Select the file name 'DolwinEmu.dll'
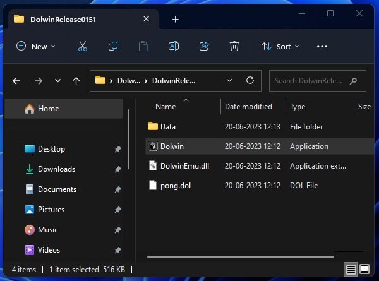Viewport: 379px width, 281px height. point(184,166)
